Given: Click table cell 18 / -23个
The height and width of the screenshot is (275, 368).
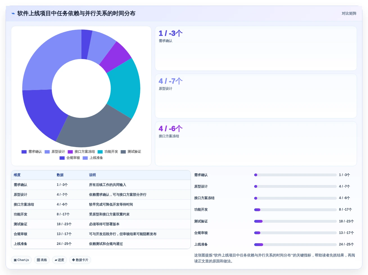Looking at the screenshot, I should tap(64, 224).
